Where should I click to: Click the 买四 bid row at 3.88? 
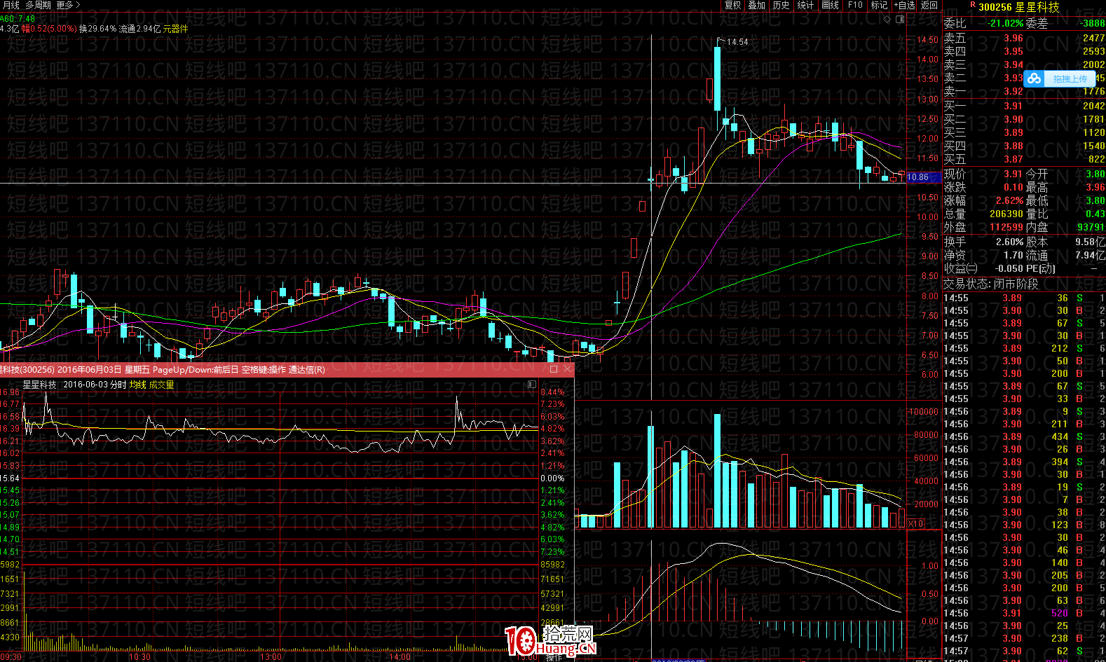(x=1024, y=146)
